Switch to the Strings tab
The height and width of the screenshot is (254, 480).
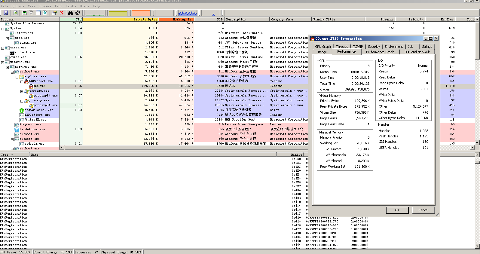click(427, 47)
